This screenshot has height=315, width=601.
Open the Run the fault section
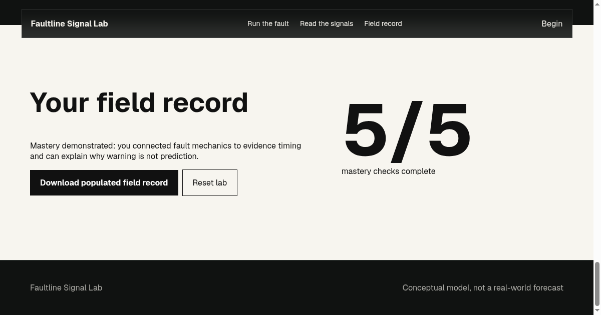coord(268,23)
